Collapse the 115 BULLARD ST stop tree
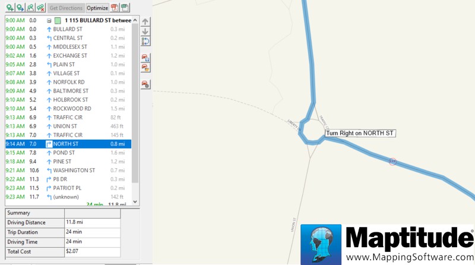This screenshot has height=265, width=475. click(49, 20)
